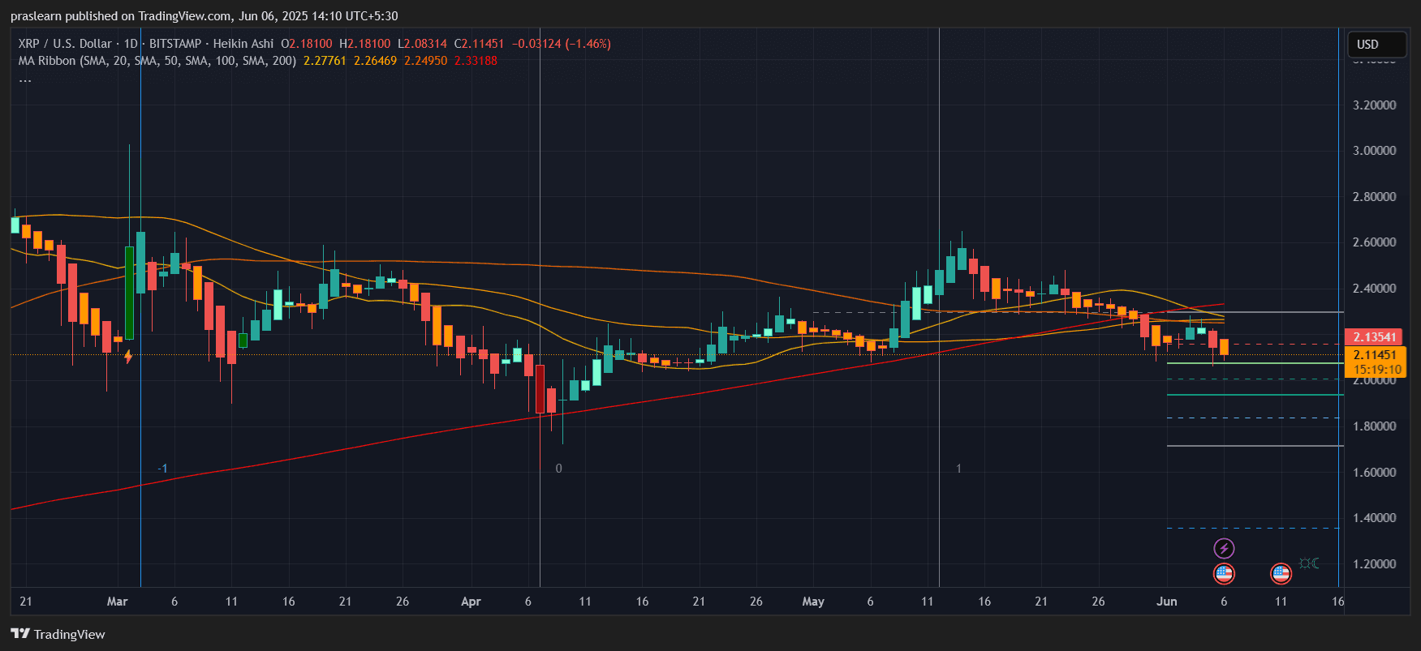Open the second US flag economic event
The width and height of the screenshot is (1421, 651).
tap(1281, 574)
